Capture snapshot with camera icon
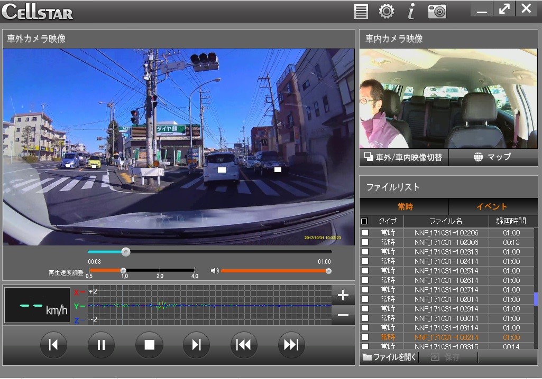Screen dimensions: 542x379 click(437, 11)
